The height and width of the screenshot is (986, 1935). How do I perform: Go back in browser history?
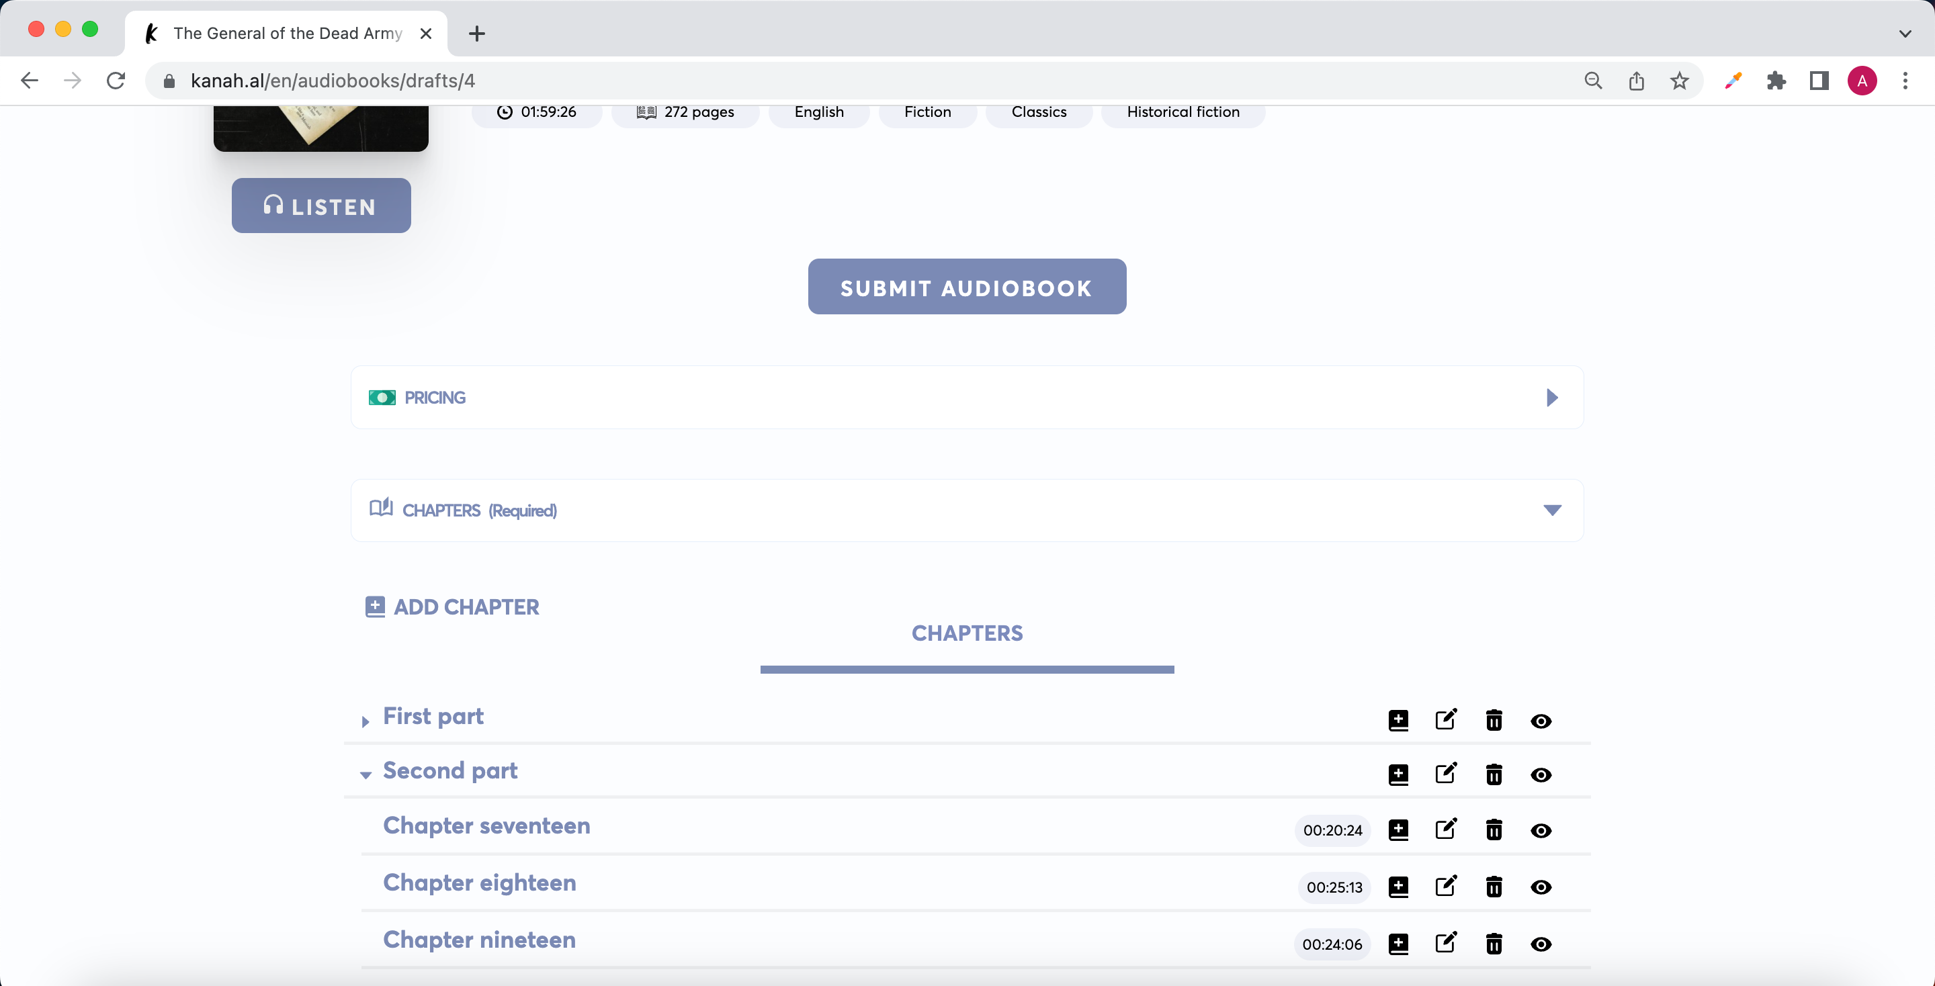[30, 81]
